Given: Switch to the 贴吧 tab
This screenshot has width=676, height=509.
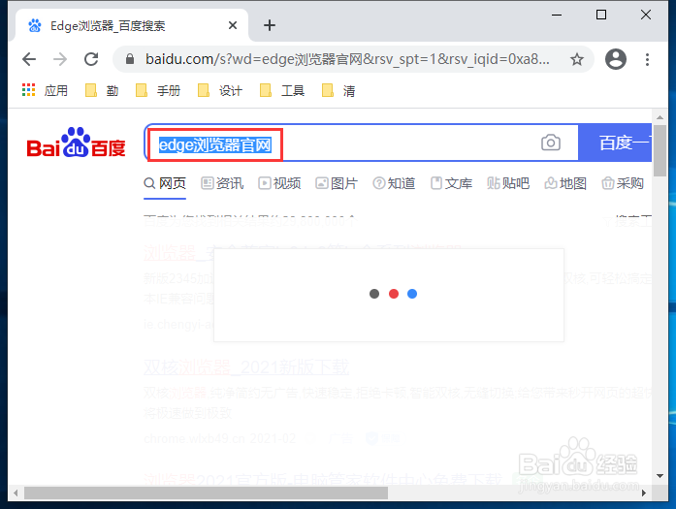Looking at the screenshot, I should tap(508, 183).
